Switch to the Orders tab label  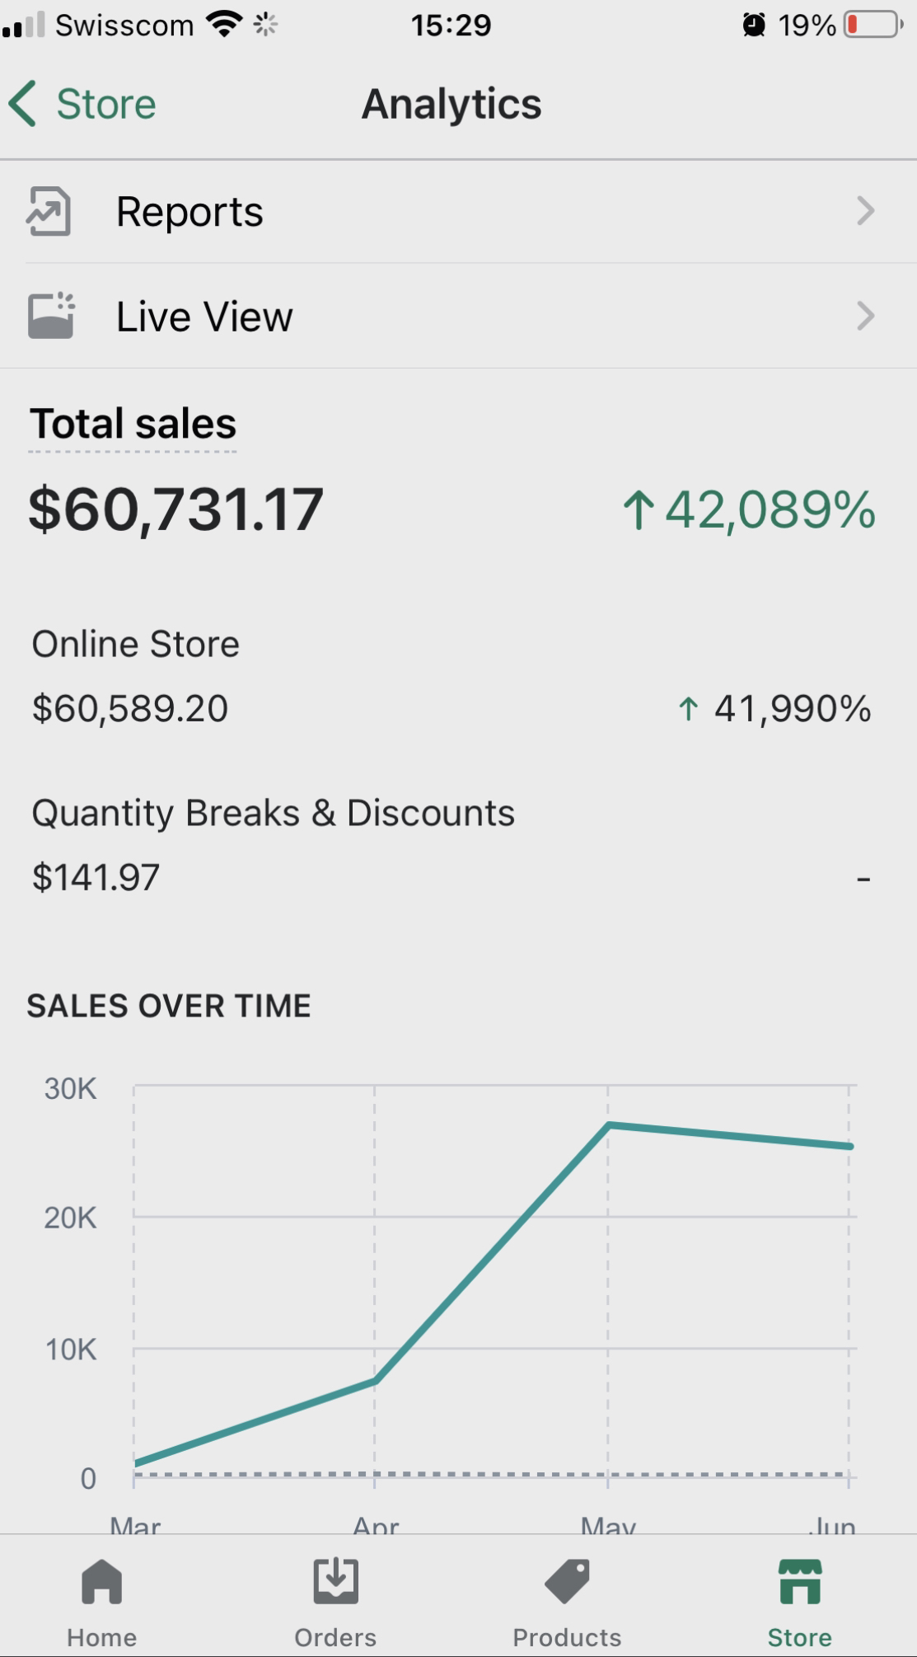[x=335, y=1636]
